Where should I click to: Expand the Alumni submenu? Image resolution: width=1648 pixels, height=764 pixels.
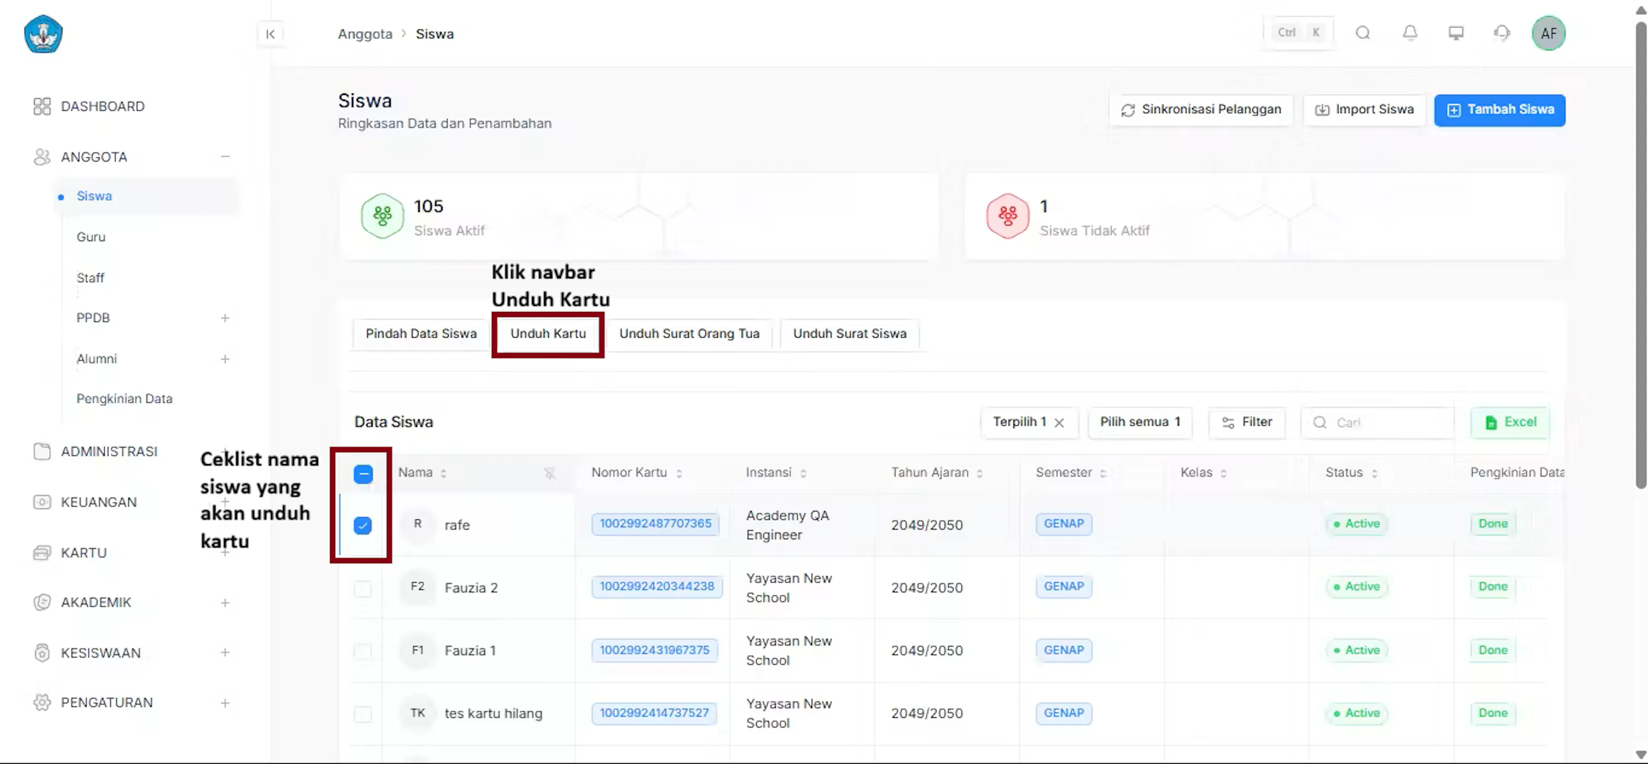click(225, 359)
